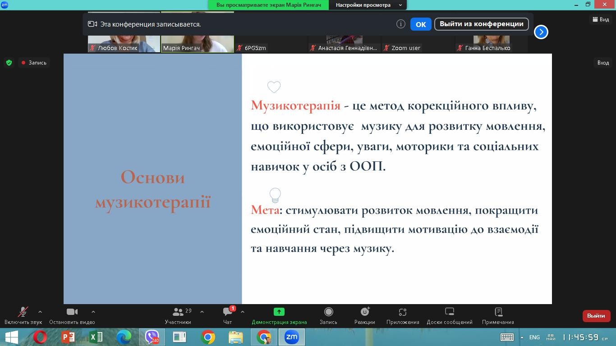The image size is (616, 346).
Task: Click Выйти из конференции button
Action: 481,24
